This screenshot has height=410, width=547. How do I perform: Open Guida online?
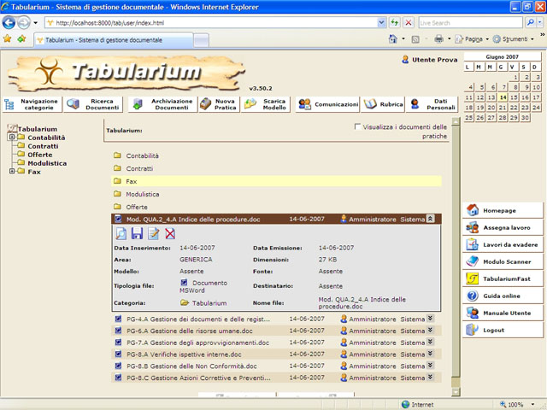503,296
